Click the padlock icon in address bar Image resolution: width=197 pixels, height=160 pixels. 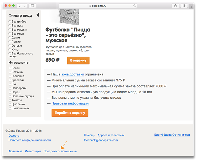tap(90, 6)
